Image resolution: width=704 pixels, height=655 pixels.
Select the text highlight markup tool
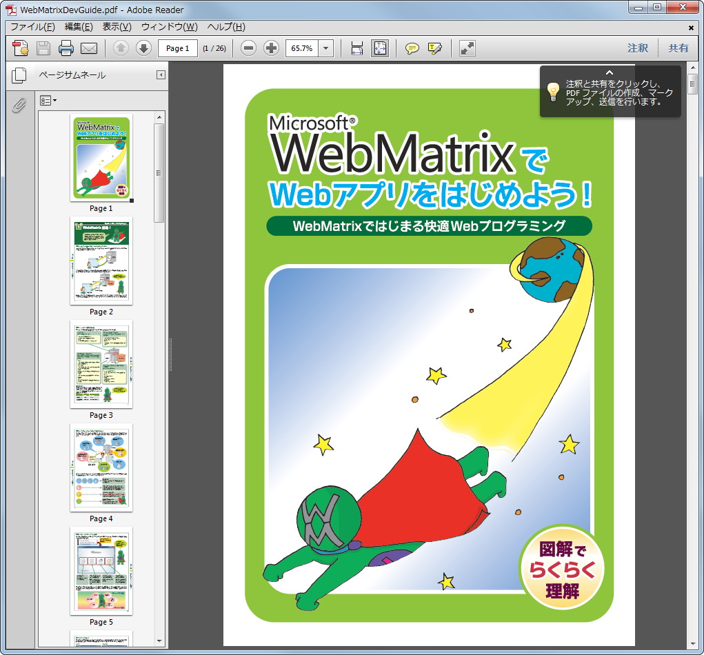point(434,48)
